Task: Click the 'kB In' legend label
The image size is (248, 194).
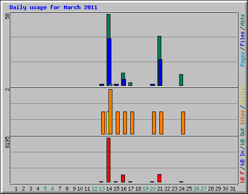Action: [x=242, y=158]
